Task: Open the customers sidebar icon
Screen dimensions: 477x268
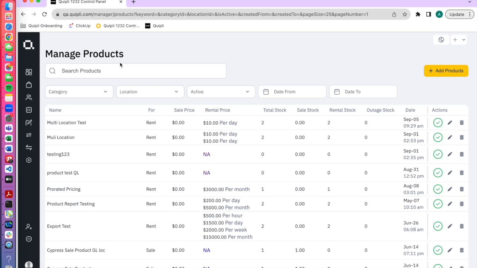Action: click(x=29, y=98)
